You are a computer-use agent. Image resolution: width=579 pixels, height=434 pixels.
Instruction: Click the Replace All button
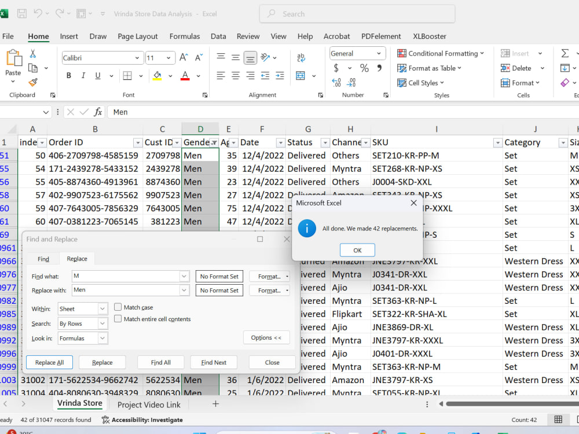[x=49, y=362]
